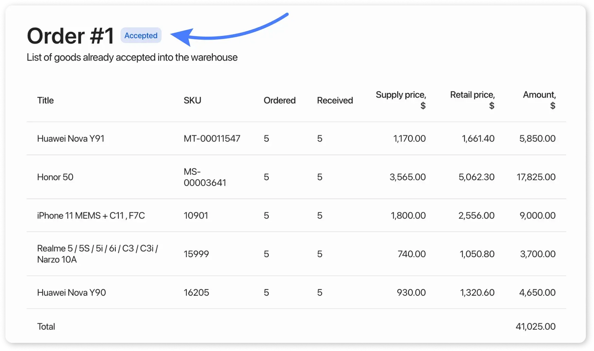Select the 17,825.00 amount cell
The height and width of the screenshot is (351, 594).
coord(536,177)
